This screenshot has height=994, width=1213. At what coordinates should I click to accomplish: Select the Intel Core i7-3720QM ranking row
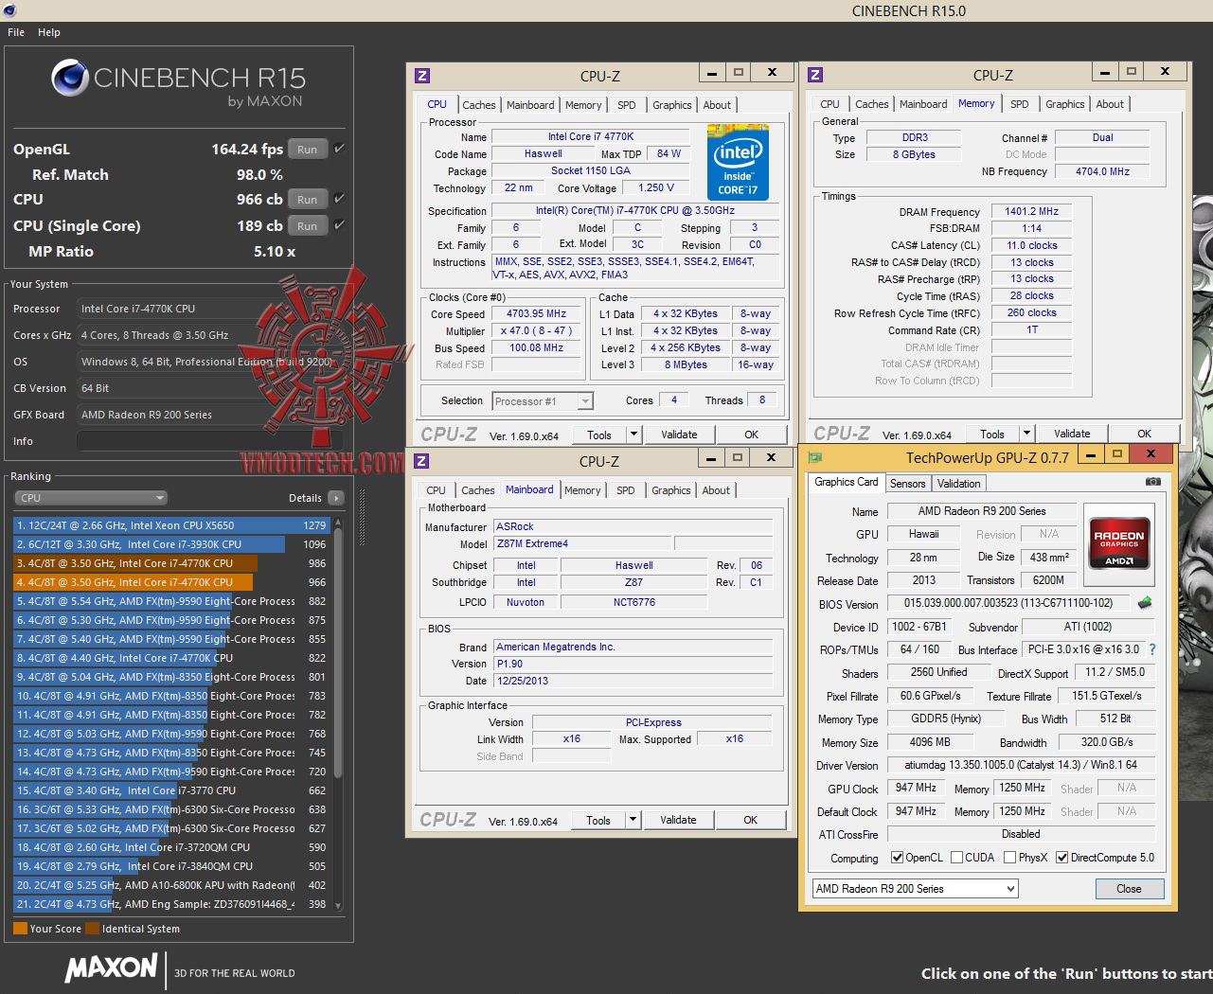(170, 847)
